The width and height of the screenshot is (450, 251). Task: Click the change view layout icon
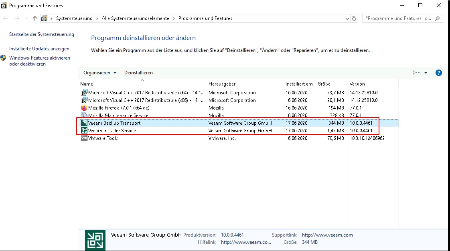coord(416,73)
